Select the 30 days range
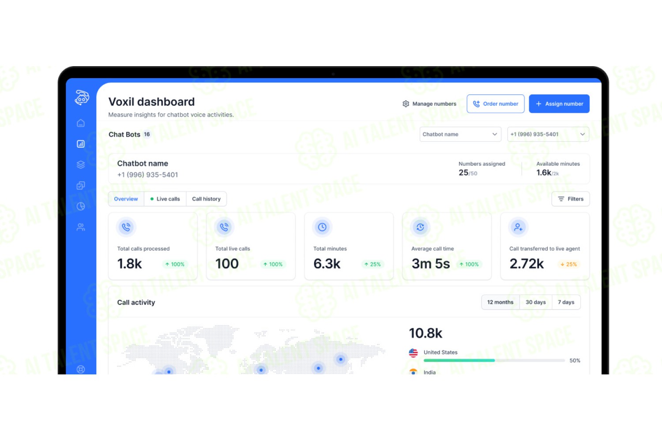The image size is (662, 441). pos(536,302)
